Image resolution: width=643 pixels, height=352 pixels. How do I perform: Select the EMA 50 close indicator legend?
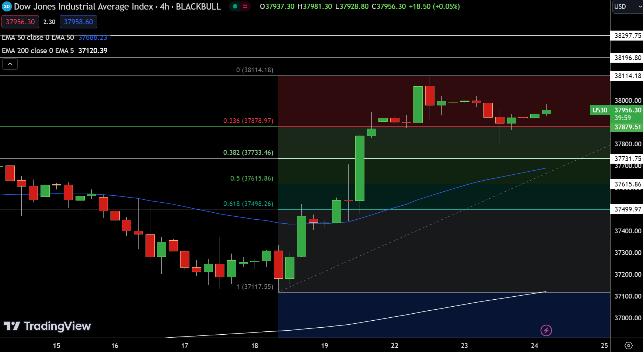click(x=38, y=37)
